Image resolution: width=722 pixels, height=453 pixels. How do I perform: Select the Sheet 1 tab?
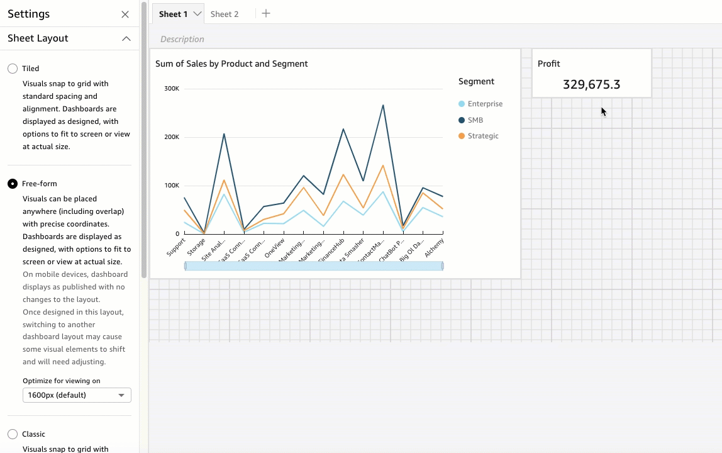pyautogui.click(x=173, y=14)
